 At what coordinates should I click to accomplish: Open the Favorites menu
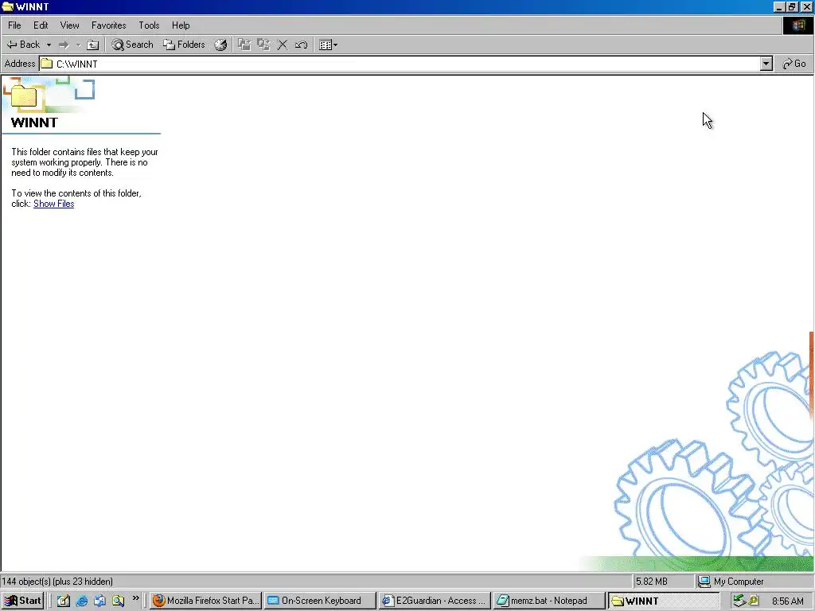[x=108, y=25]
